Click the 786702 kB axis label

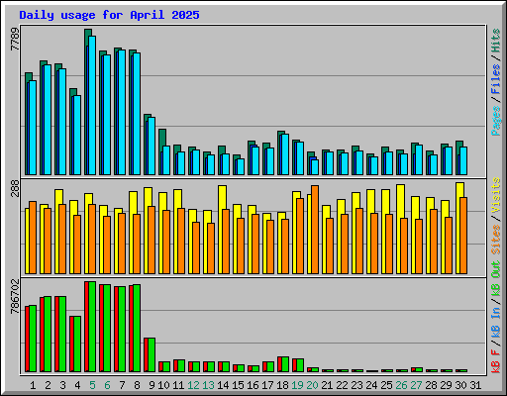[x=15, y=297]
